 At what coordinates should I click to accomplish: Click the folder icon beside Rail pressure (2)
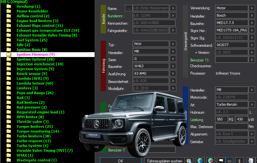(9, 107)
